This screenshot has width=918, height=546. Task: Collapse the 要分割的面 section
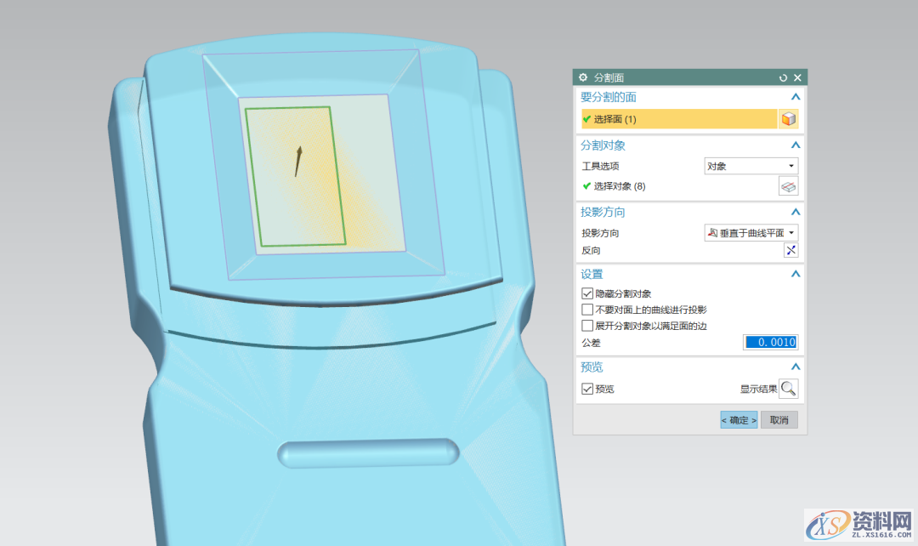pyautogui.click(x=796, y=96)
